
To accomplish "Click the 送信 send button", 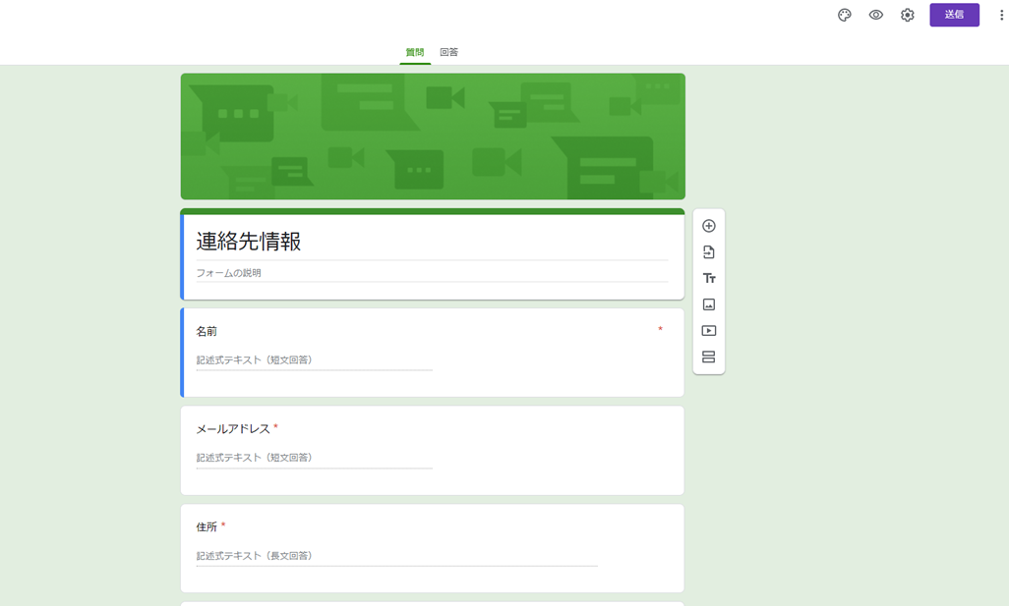I will 954,15.
